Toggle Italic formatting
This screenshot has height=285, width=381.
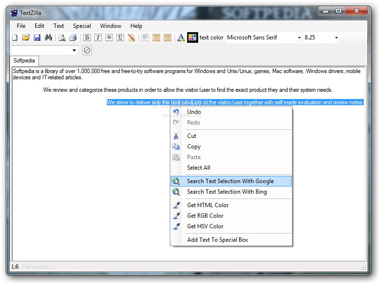98,37
